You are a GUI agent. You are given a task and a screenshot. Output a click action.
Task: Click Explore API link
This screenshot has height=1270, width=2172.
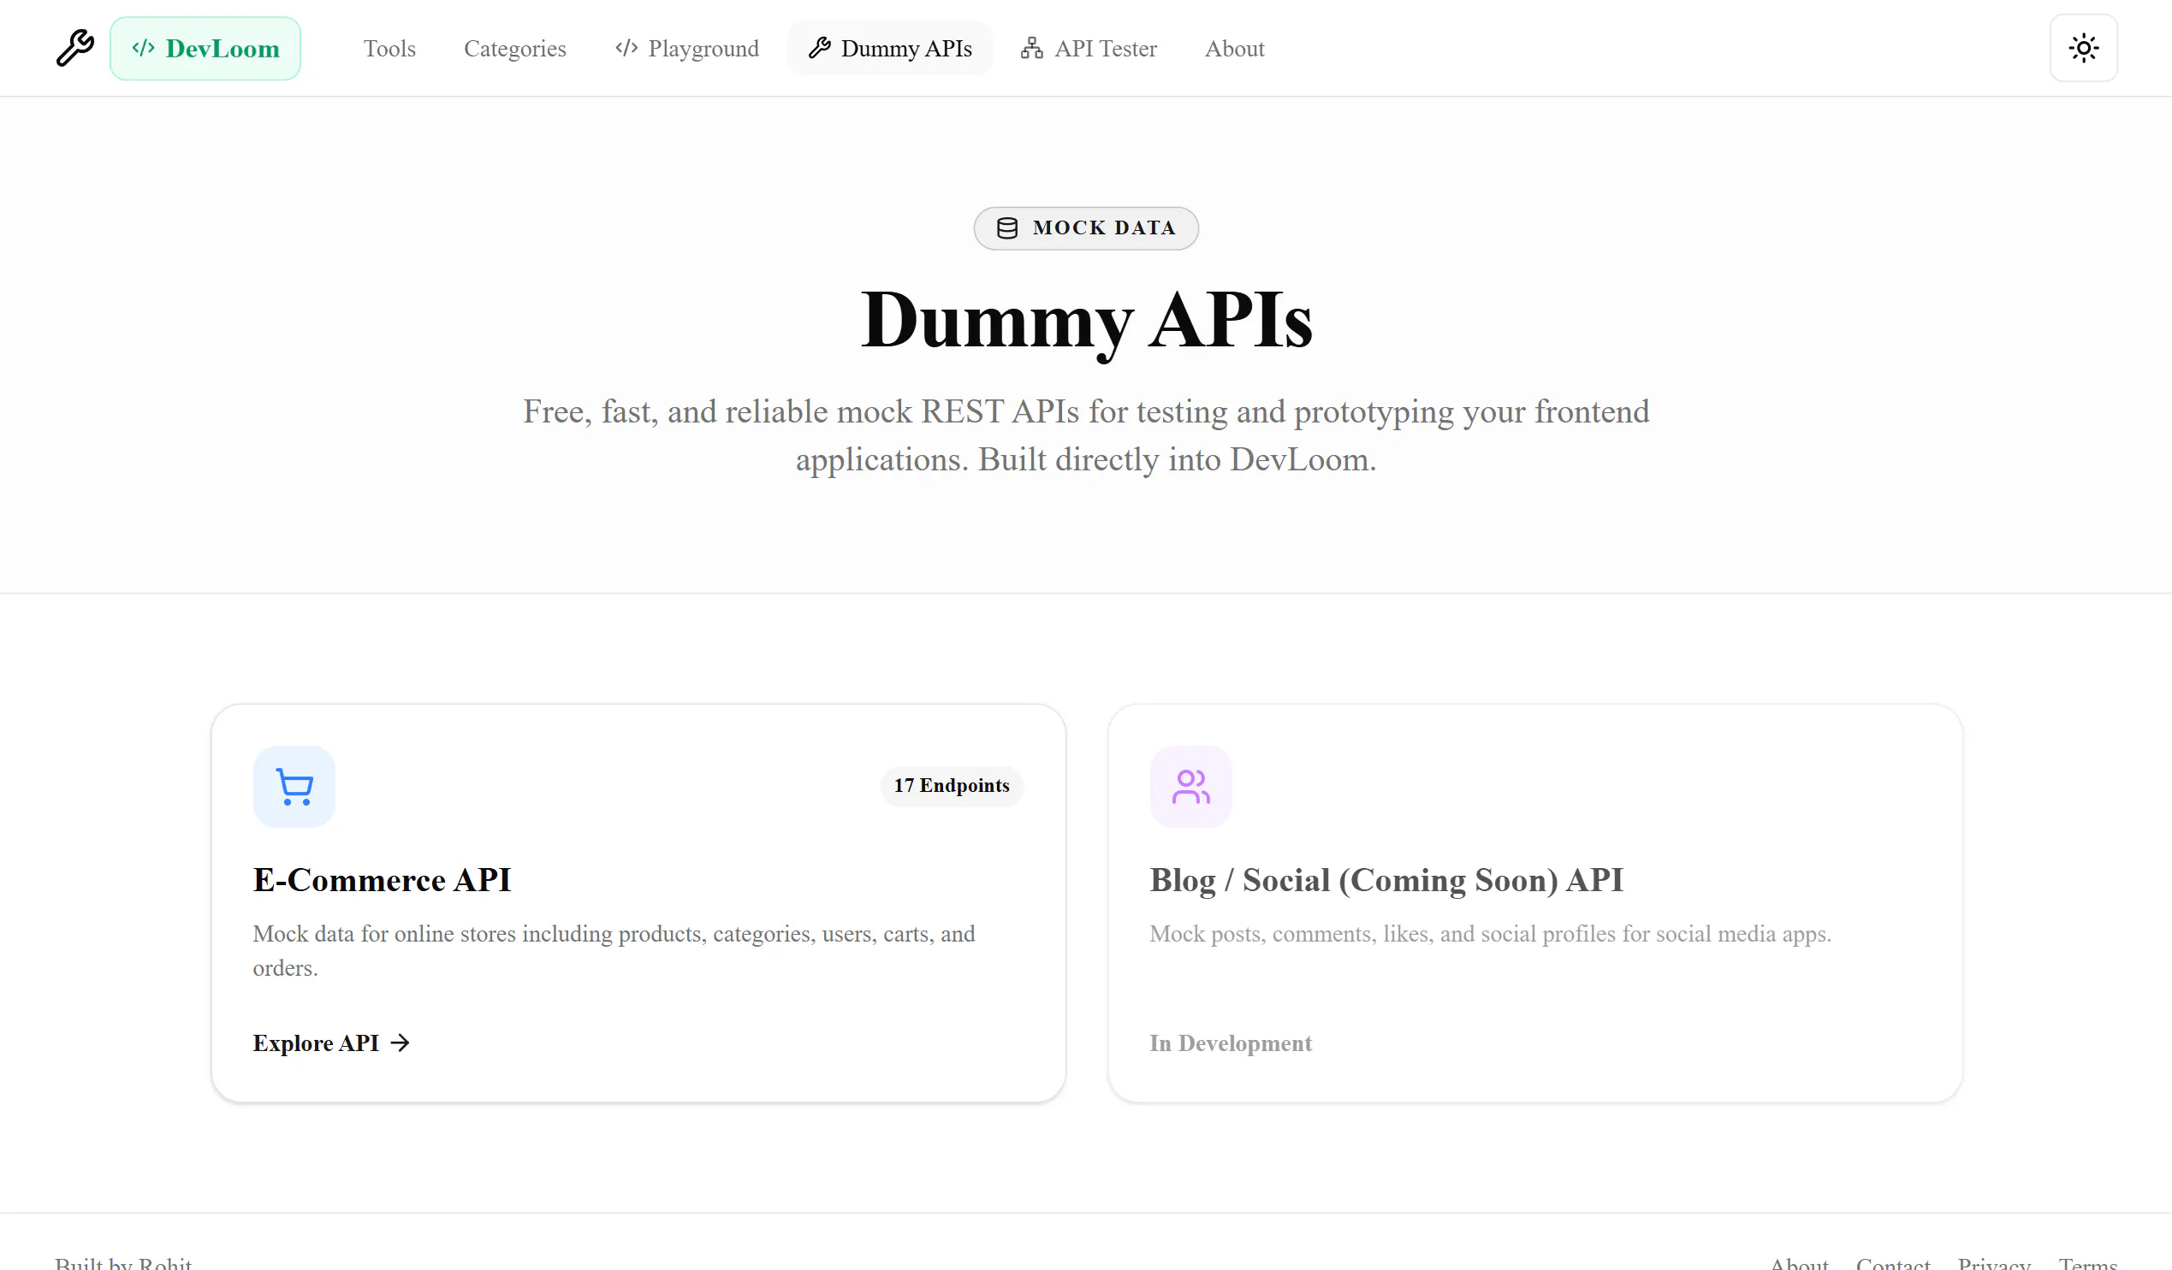click(x=332, y=1043)
